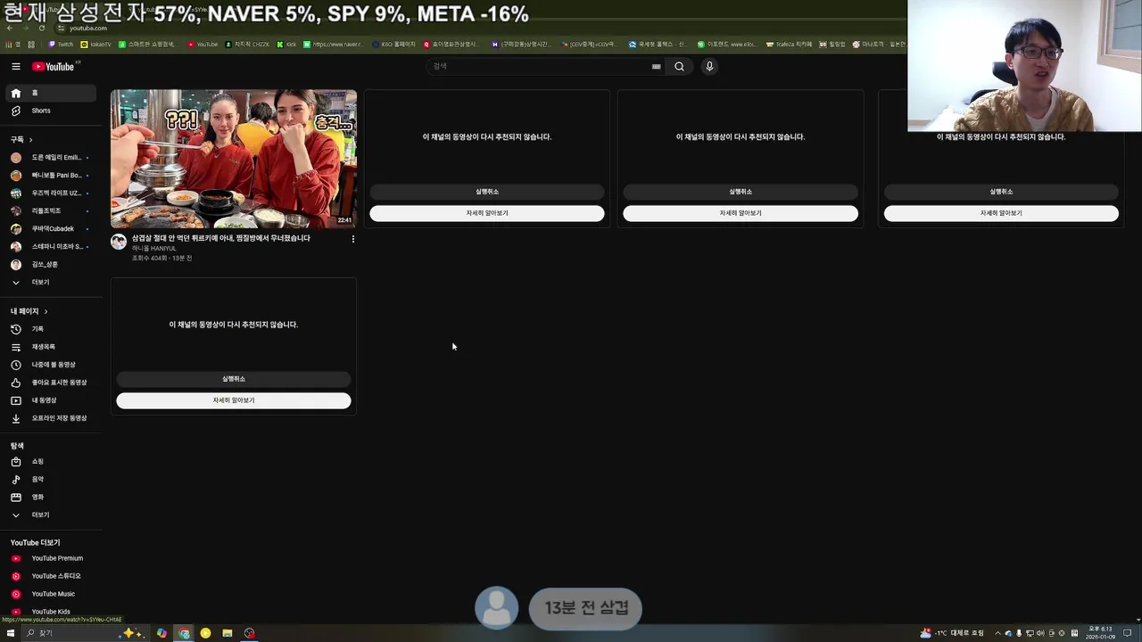The image size is (1142, 642).
Task: Click the magnifier search button
Action: coord(679,66)
